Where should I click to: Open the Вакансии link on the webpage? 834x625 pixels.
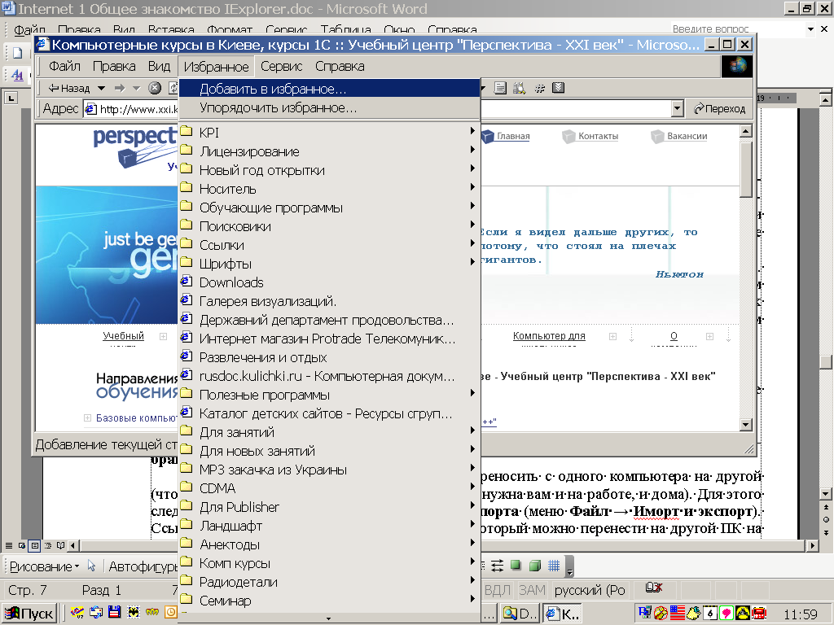[687, 136]
